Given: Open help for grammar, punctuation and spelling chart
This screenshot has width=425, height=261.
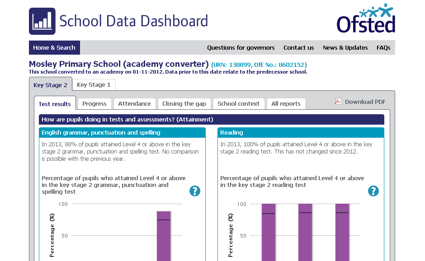Looking at the screenshot, I should (194, 191).
